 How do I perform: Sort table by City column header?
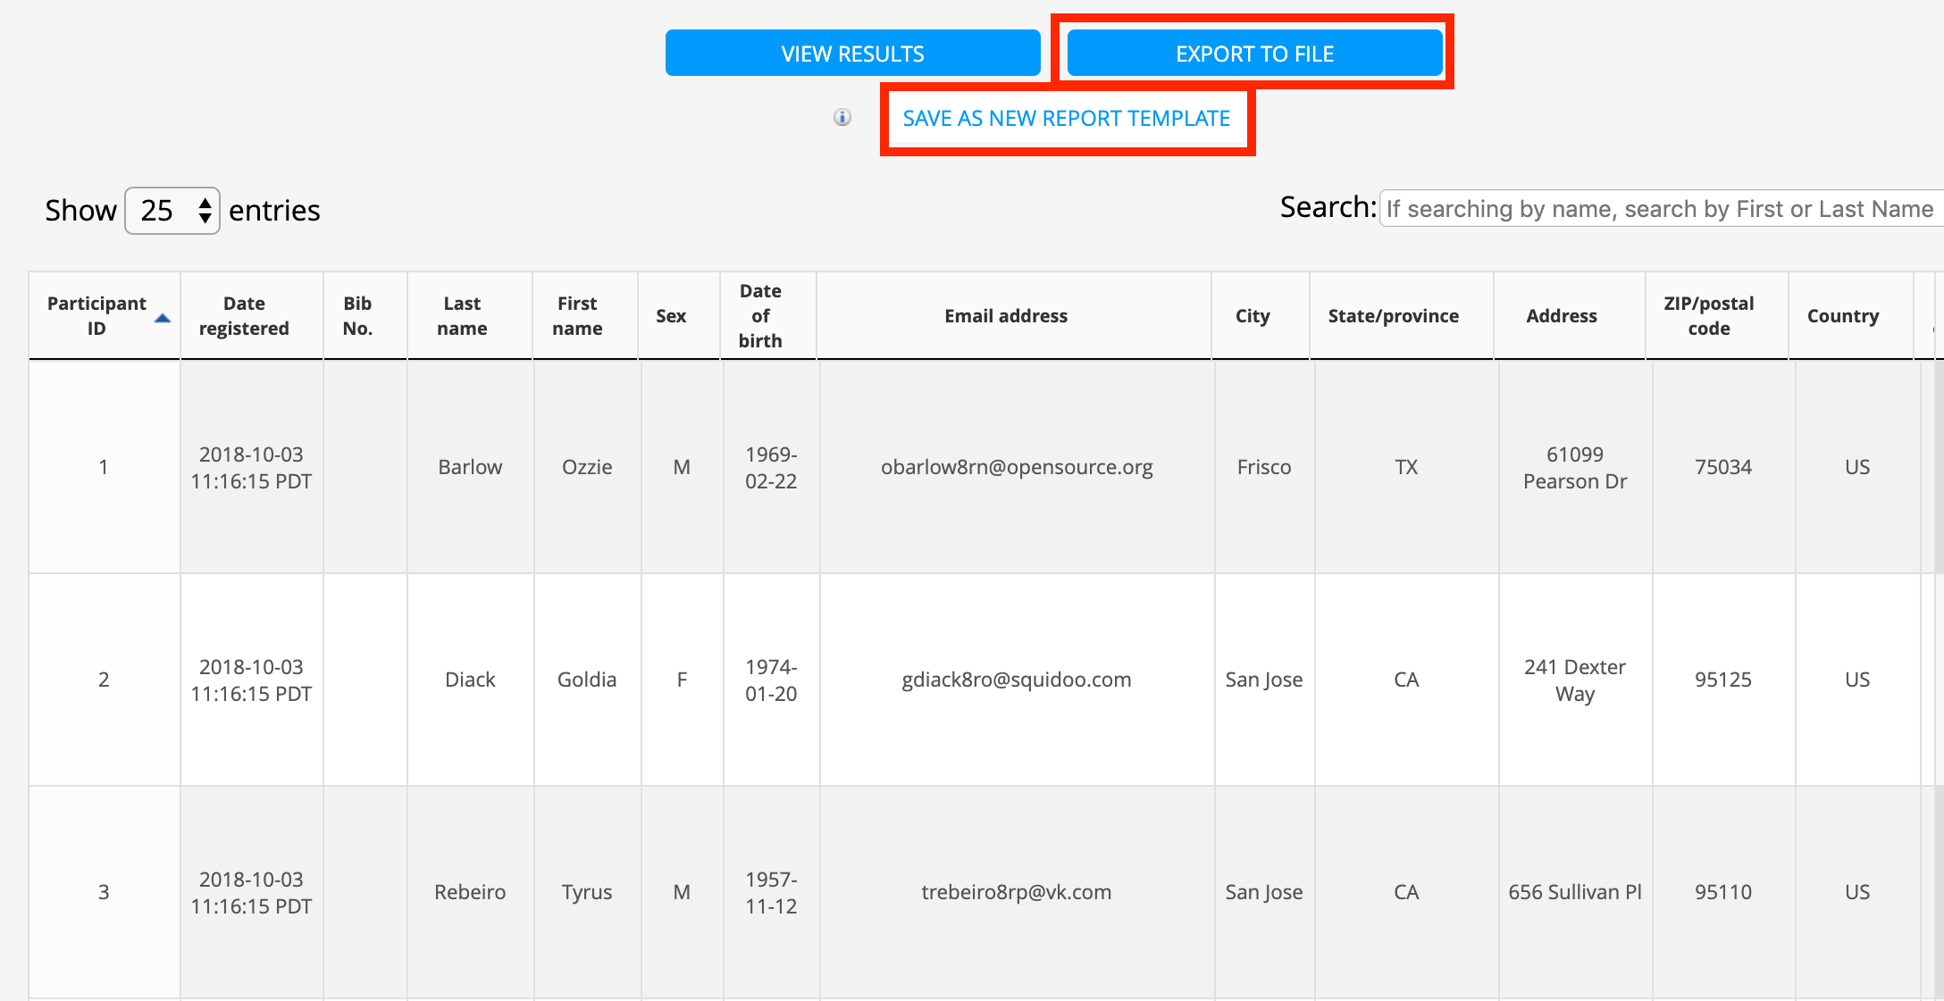[1253, 316]
